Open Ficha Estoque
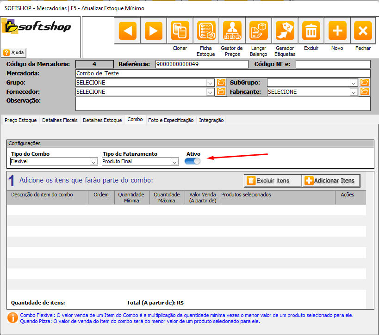379x335 pixels. (x=206, y=31)
